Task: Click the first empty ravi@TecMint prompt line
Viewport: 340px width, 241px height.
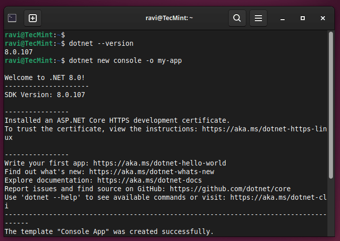Action: (35, 35)
